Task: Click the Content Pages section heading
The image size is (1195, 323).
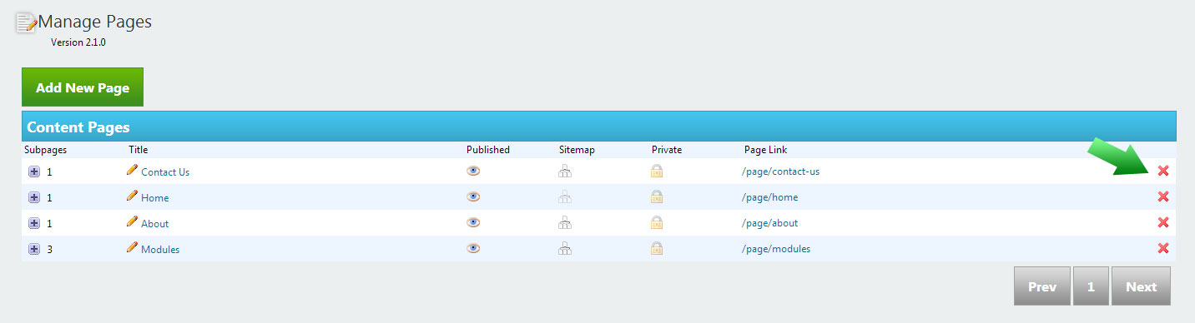Action: coord(78,127)
